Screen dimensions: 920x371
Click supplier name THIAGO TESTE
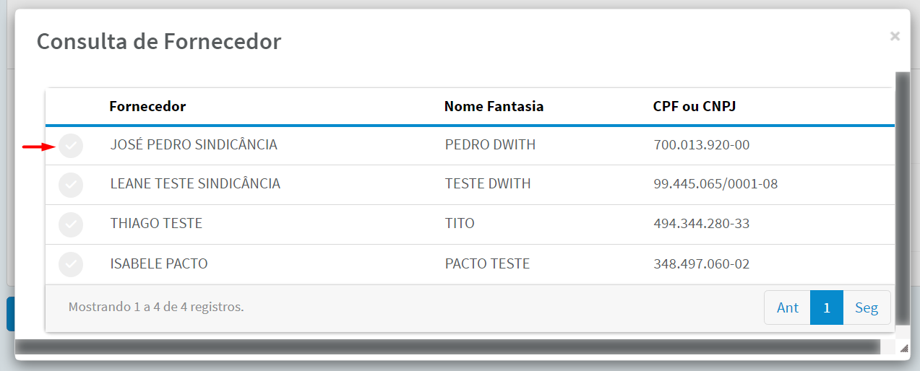pyautogui.click(x=156, y=224)
